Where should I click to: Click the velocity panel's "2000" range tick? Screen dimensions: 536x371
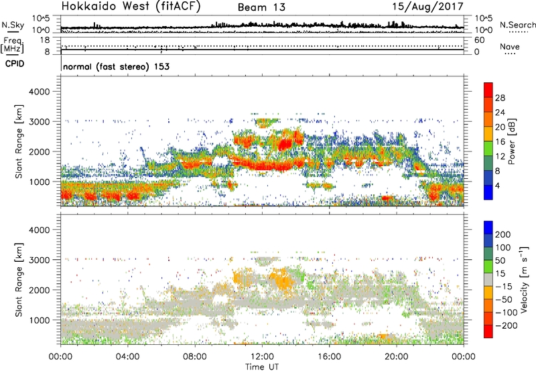pyautogui.click(x=40, y=290)
